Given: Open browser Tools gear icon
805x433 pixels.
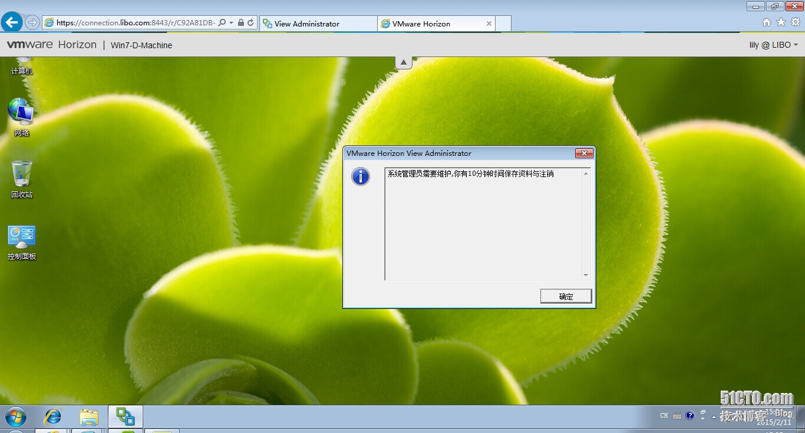Looking at the screenshot, I should point(795,22).
